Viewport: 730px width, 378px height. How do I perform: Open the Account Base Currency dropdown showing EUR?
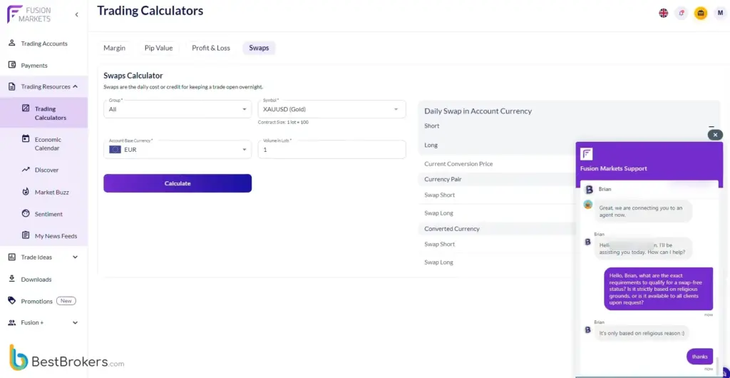[x=178, y=150]
